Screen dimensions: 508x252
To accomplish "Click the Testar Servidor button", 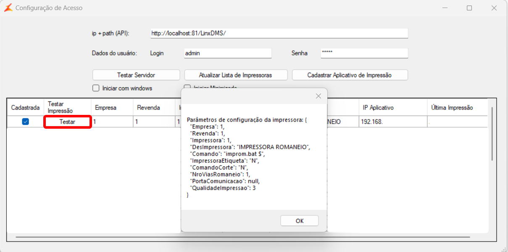I will pyautogui.click(x=136, y=75).
